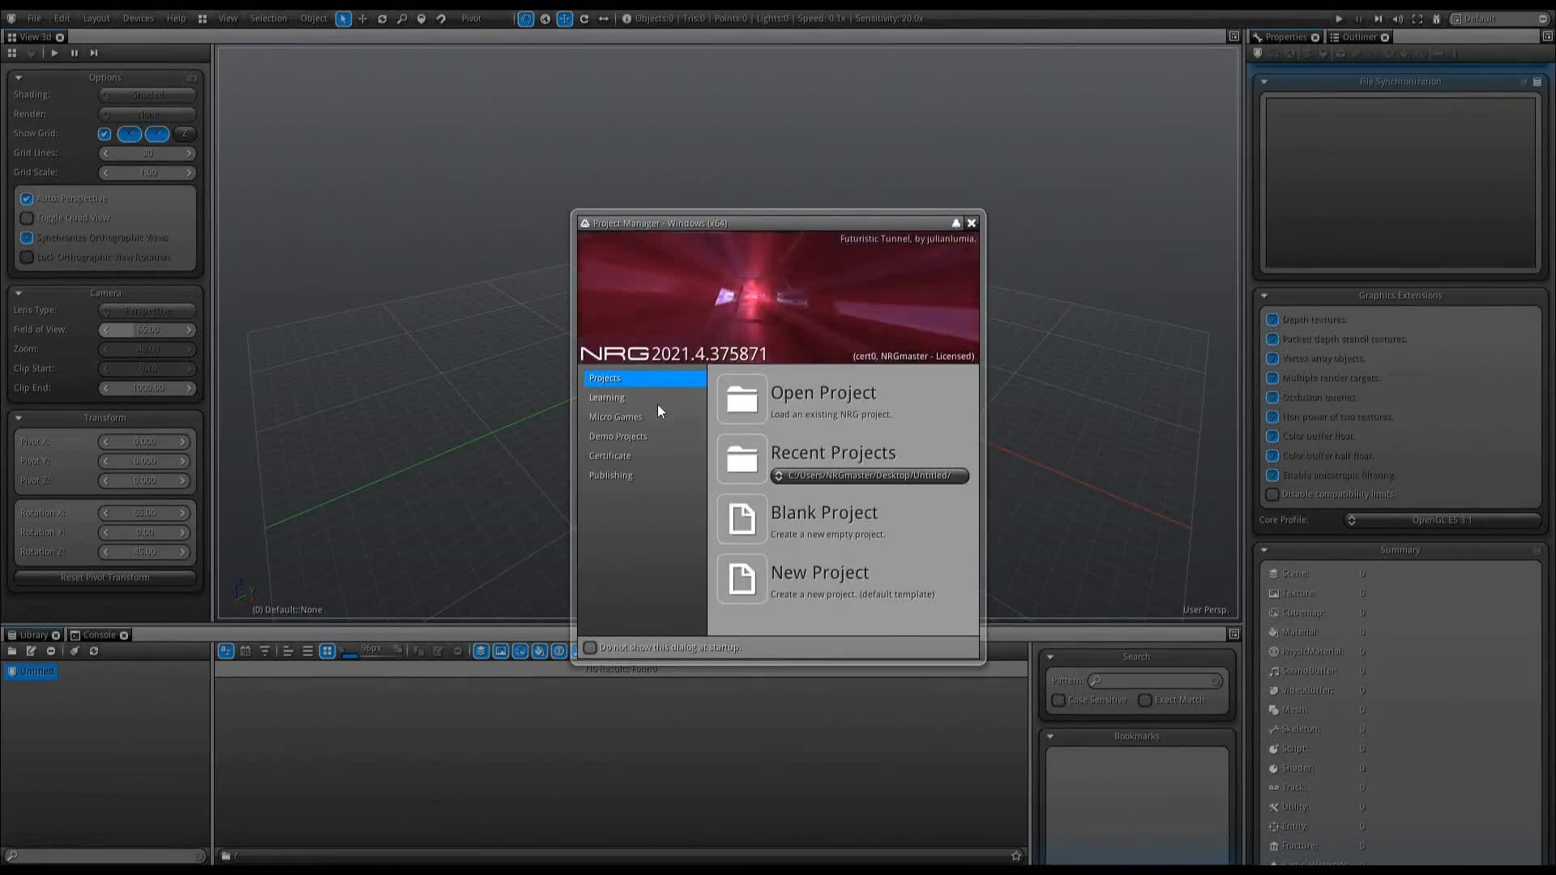Open the Layout menu
This screenshot has height=875, width=1556.
click(96, 18)
